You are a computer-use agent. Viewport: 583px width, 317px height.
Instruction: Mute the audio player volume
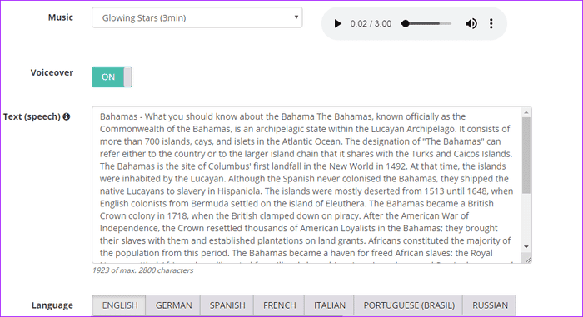pos(471,24)
